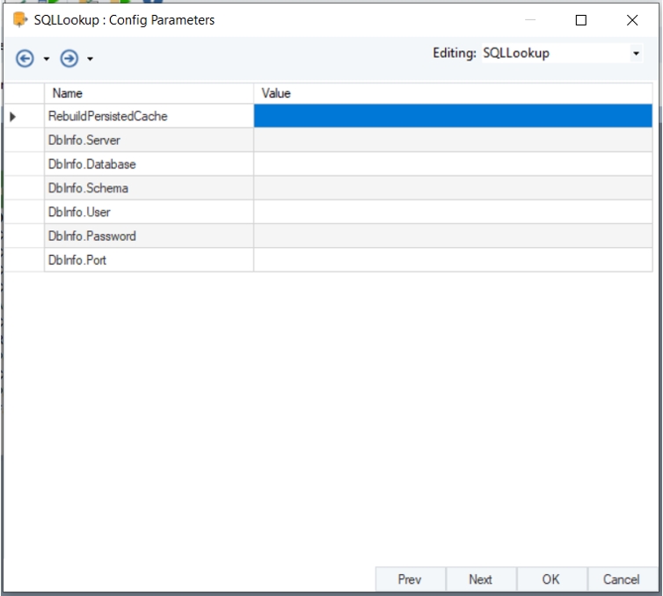Screen dimensions: 663x596
Task: Click the RebuildPersistedCache value cell
Action: coord(453,116)
